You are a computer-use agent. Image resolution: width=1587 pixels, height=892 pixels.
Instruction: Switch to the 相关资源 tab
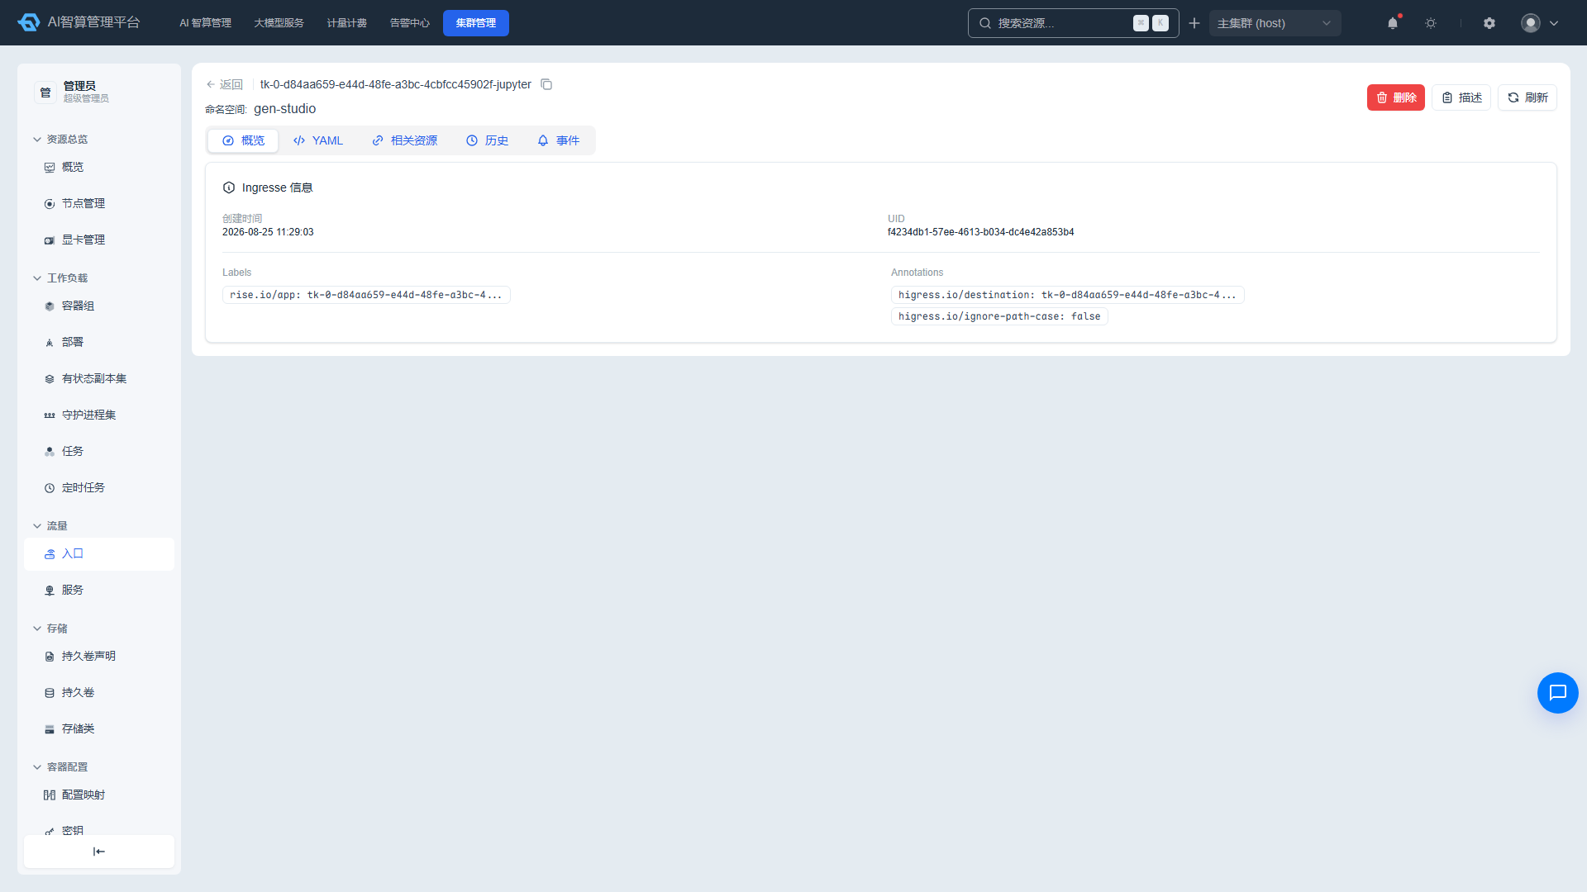coord(404,140)
